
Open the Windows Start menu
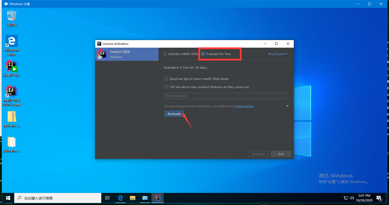coord(8,198)
